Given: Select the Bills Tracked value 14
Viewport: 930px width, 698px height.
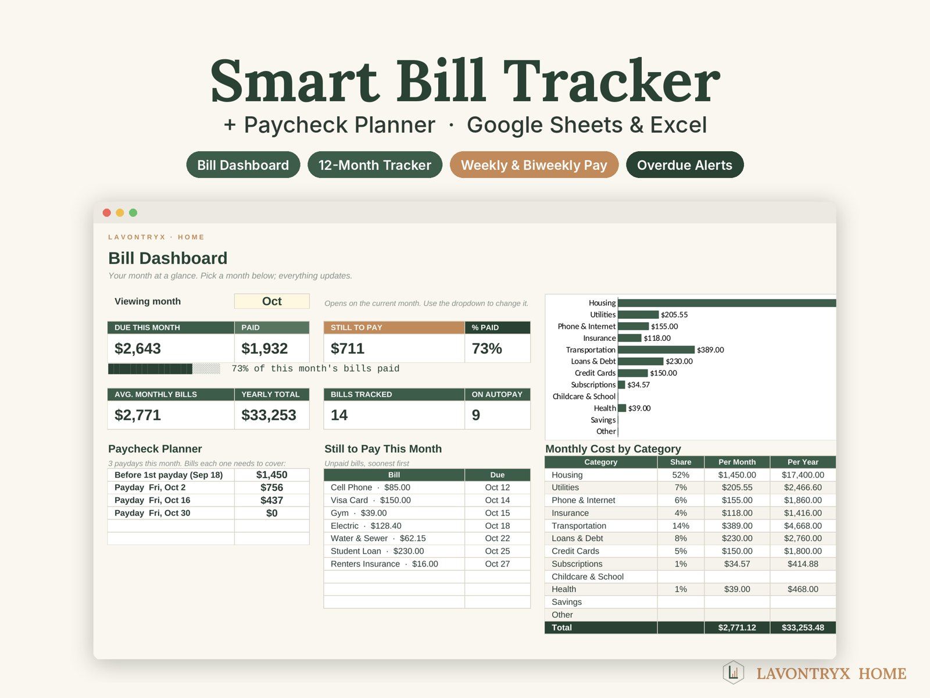Looking at the screenshot, I should (339, 415).
